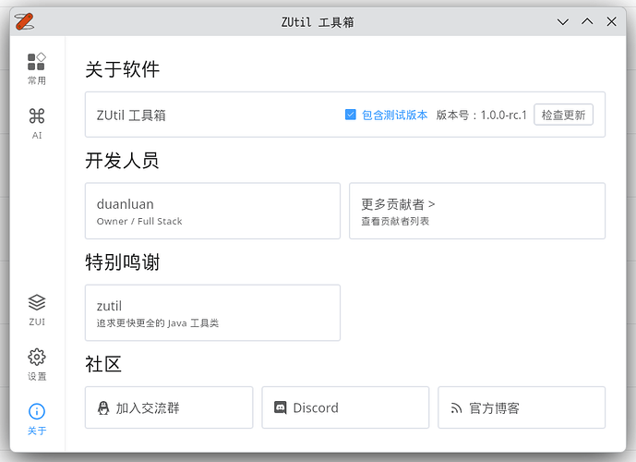Click the 版本号：1.0.0-rc.1 text
This screenshot has height=462, width=636.
482,115
